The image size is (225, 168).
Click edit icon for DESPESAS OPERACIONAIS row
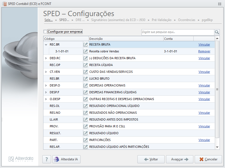pyautogui.click(x=85, y=85)
